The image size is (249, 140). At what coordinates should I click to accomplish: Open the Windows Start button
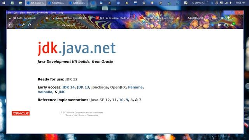(4, 3)
